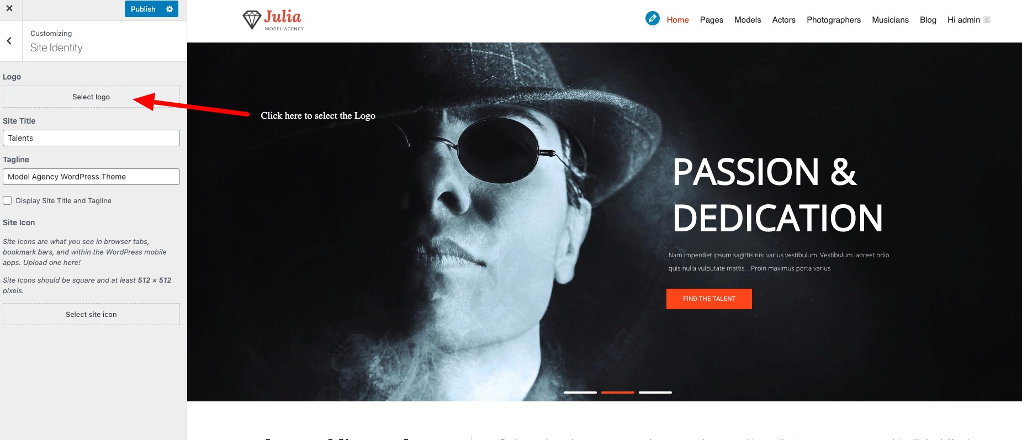Focus the Site Title field containing Talents

pos(91,138)
